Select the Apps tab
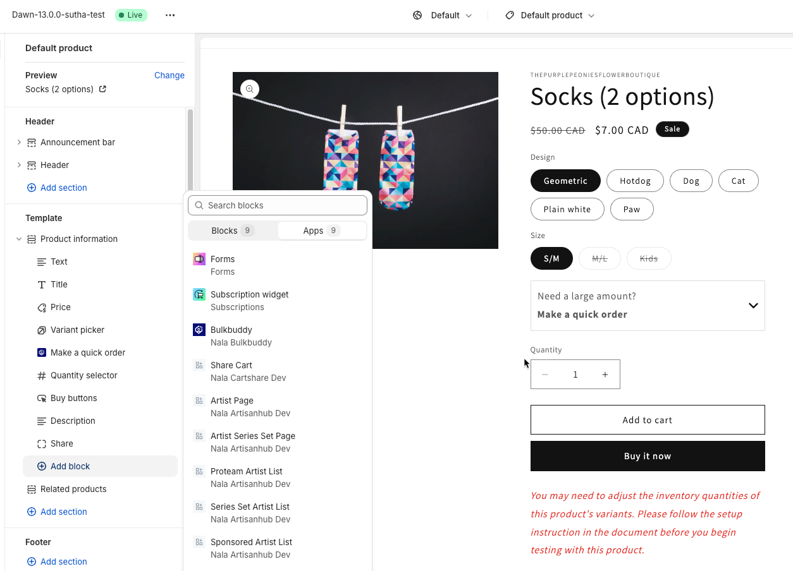Screen dimensions: 793x571 pos(322,231)
